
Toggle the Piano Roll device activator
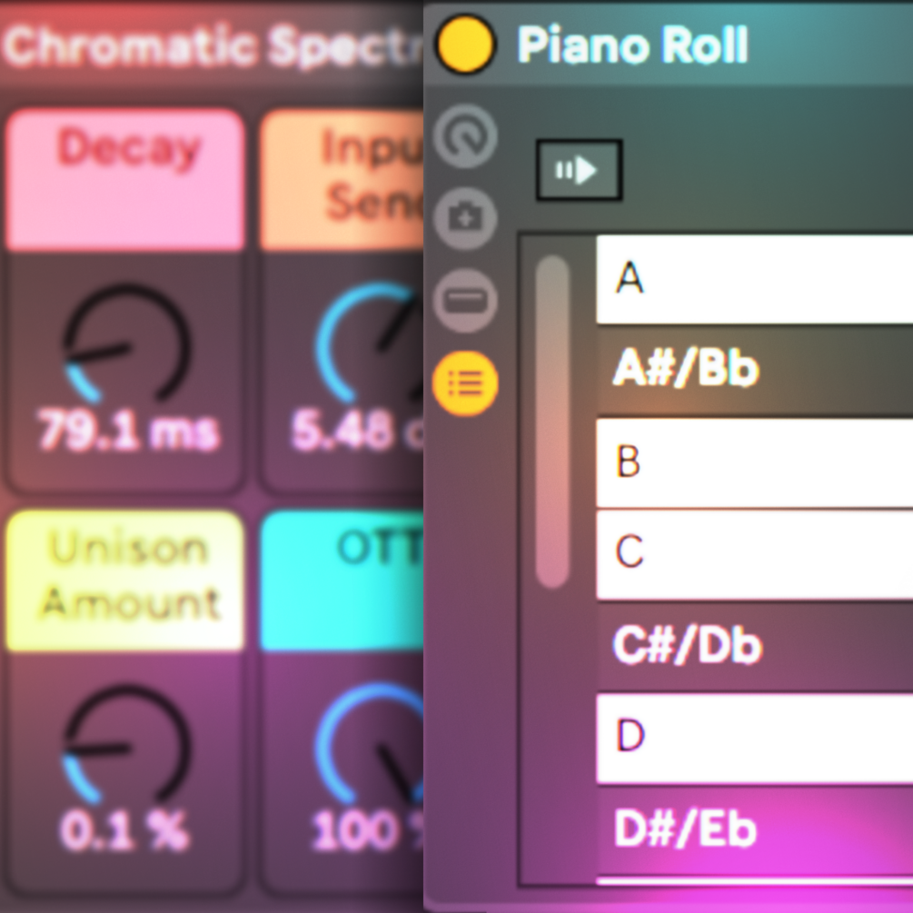pos(465,45)
